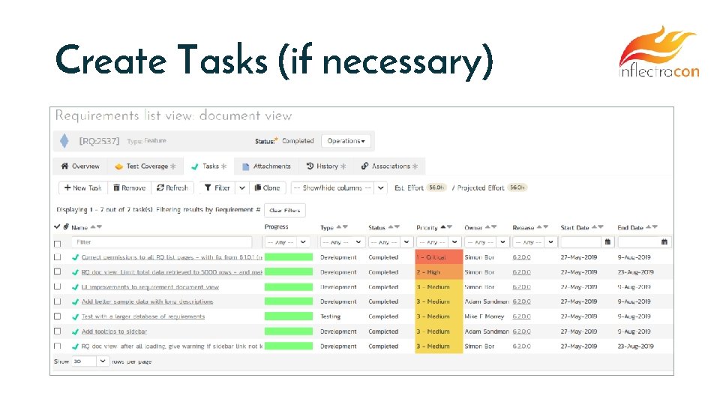This screenshot has height=405, width=720.
Task: Open the Add better sample data task link
Action: (148, 301)
